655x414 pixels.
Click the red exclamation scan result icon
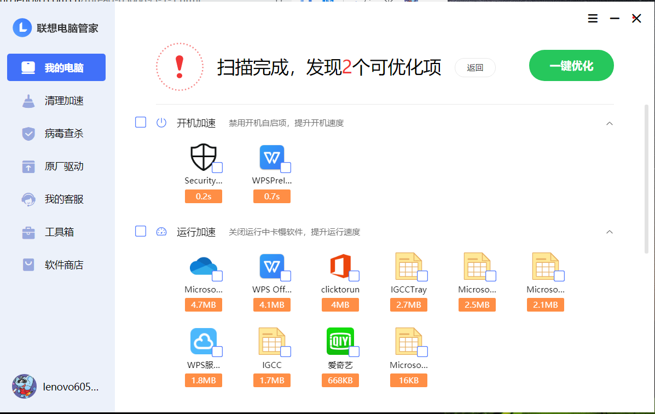tap(179, 67)
